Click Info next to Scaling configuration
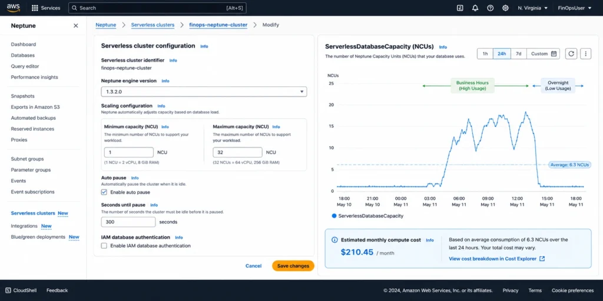Viewport: 603px width, 301px height. (x=161, y=106)
